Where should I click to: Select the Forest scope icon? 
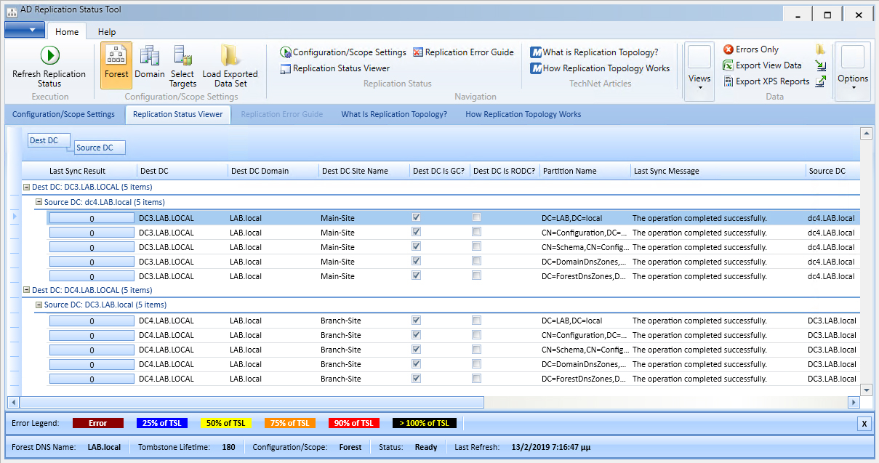116,65
